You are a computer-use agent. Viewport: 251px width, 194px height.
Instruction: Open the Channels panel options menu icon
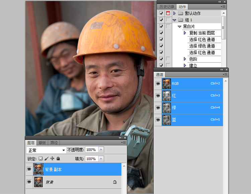[226, 74]
